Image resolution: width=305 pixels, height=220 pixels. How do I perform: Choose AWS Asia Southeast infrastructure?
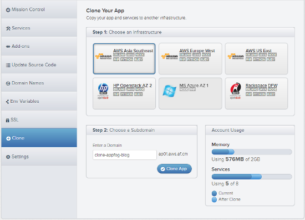tap(124, 59)
